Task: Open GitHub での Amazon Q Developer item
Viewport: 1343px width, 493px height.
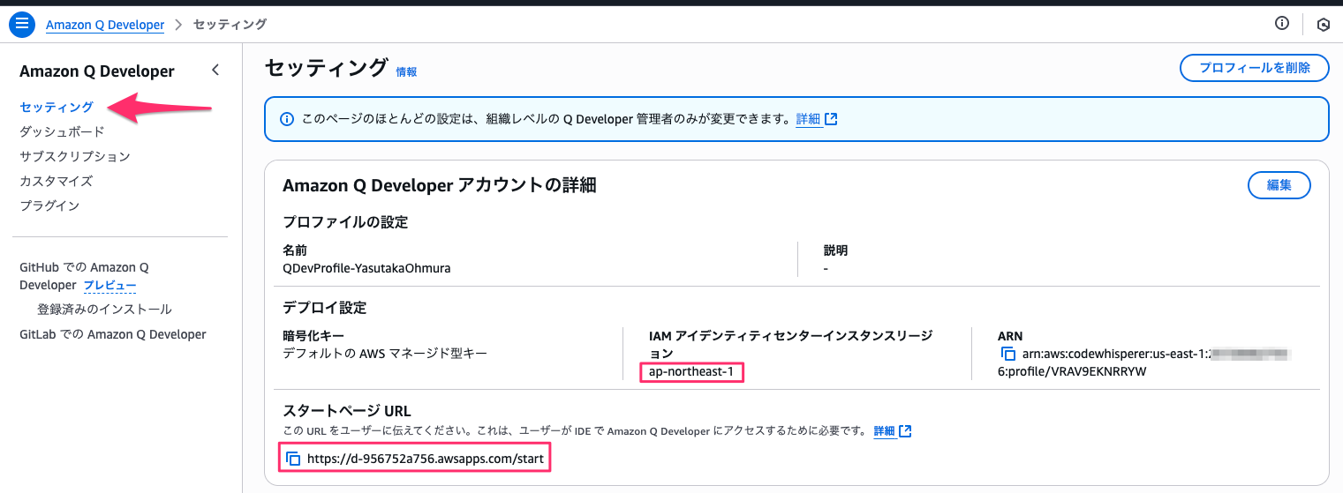Action: pyautogui.click(x=84, y=275)
